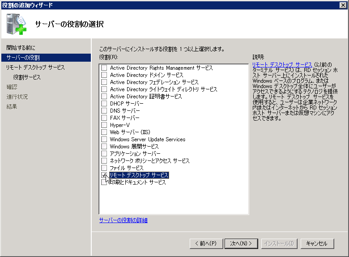The image size is (349, 257).
Task: Go to リモート デスクトップ サービス sidebar step
Action: tap(35, 67)
